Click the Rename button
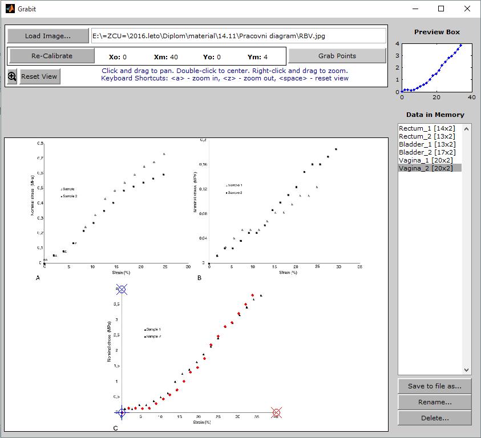Screen dimensions: 481x438 (434, 402)
